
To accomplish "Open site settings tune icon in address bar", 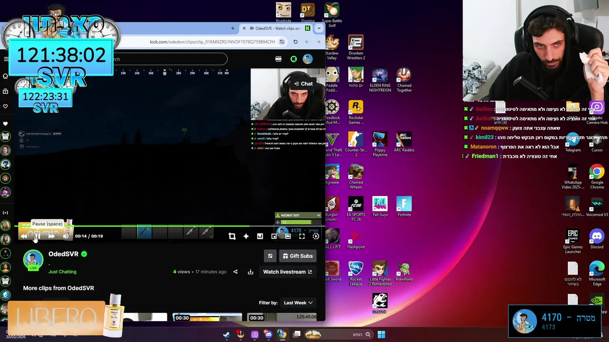I will coord(282,42).
